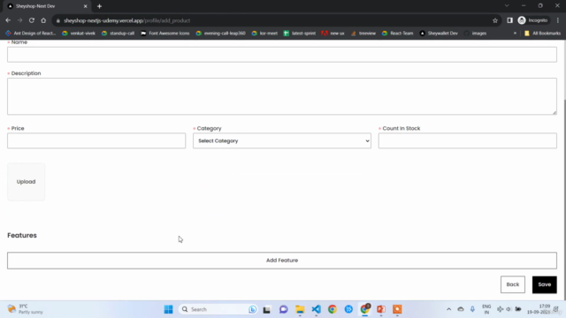Click the browser back arrow
This screenshot has width=566, height=318.
[8, 20]
